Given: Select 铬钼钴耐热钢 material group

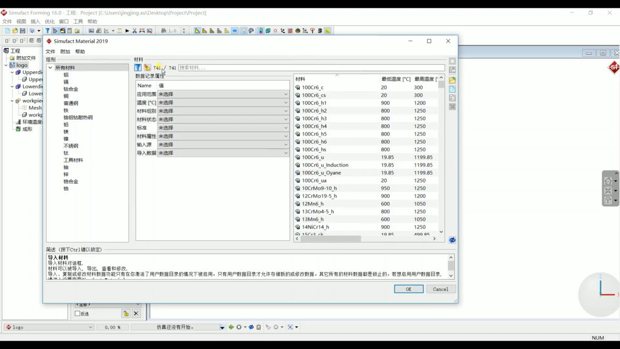Looking at the screenshot, I should [78, 118].
